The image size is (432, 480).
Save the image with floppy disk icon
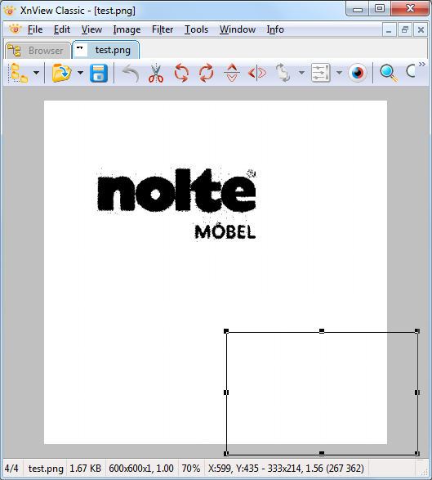click(99, 73)
